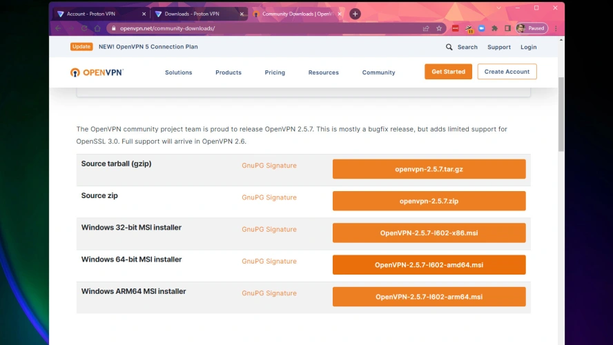
Task: Expand the Products navigation menu
Action: (228, 72)
